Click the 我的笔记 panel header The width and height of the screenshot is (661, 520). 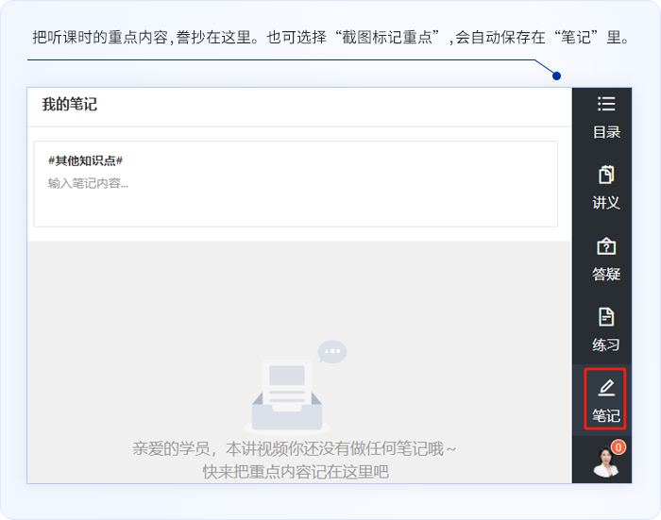(x=69, y=105)
